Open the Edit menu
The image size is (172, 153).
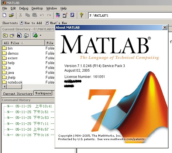click(x=13, y=8)
